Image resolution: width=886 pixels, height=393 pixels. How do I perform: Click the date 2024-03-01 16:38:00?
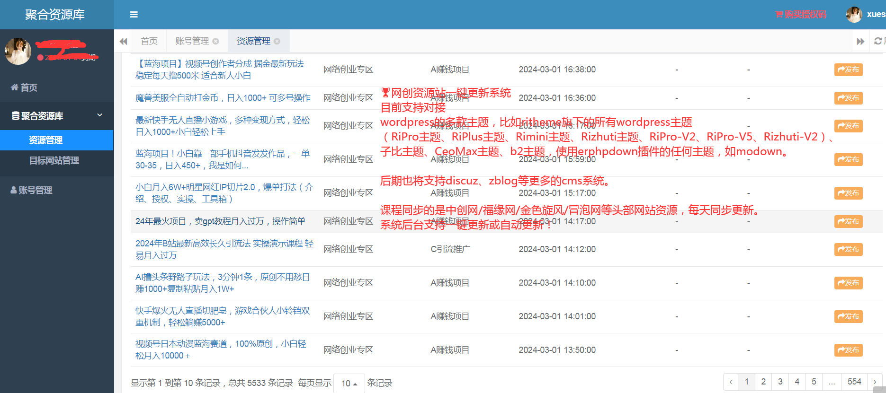click(557, 70)
